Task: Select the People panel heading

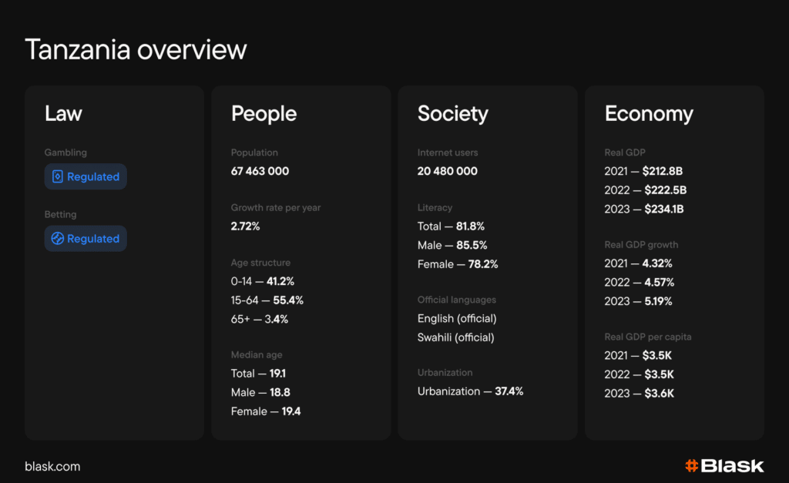Action: [264, 114]
